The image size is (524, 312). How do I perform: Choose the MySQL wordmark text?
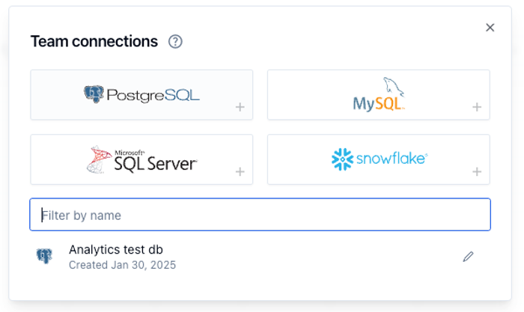click(377, 103)
